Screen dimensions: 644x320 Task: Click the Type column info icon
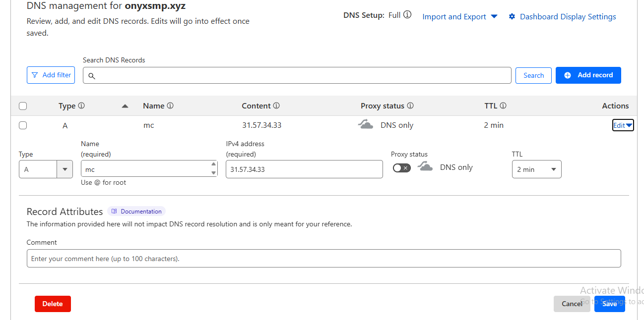(81, 106)
